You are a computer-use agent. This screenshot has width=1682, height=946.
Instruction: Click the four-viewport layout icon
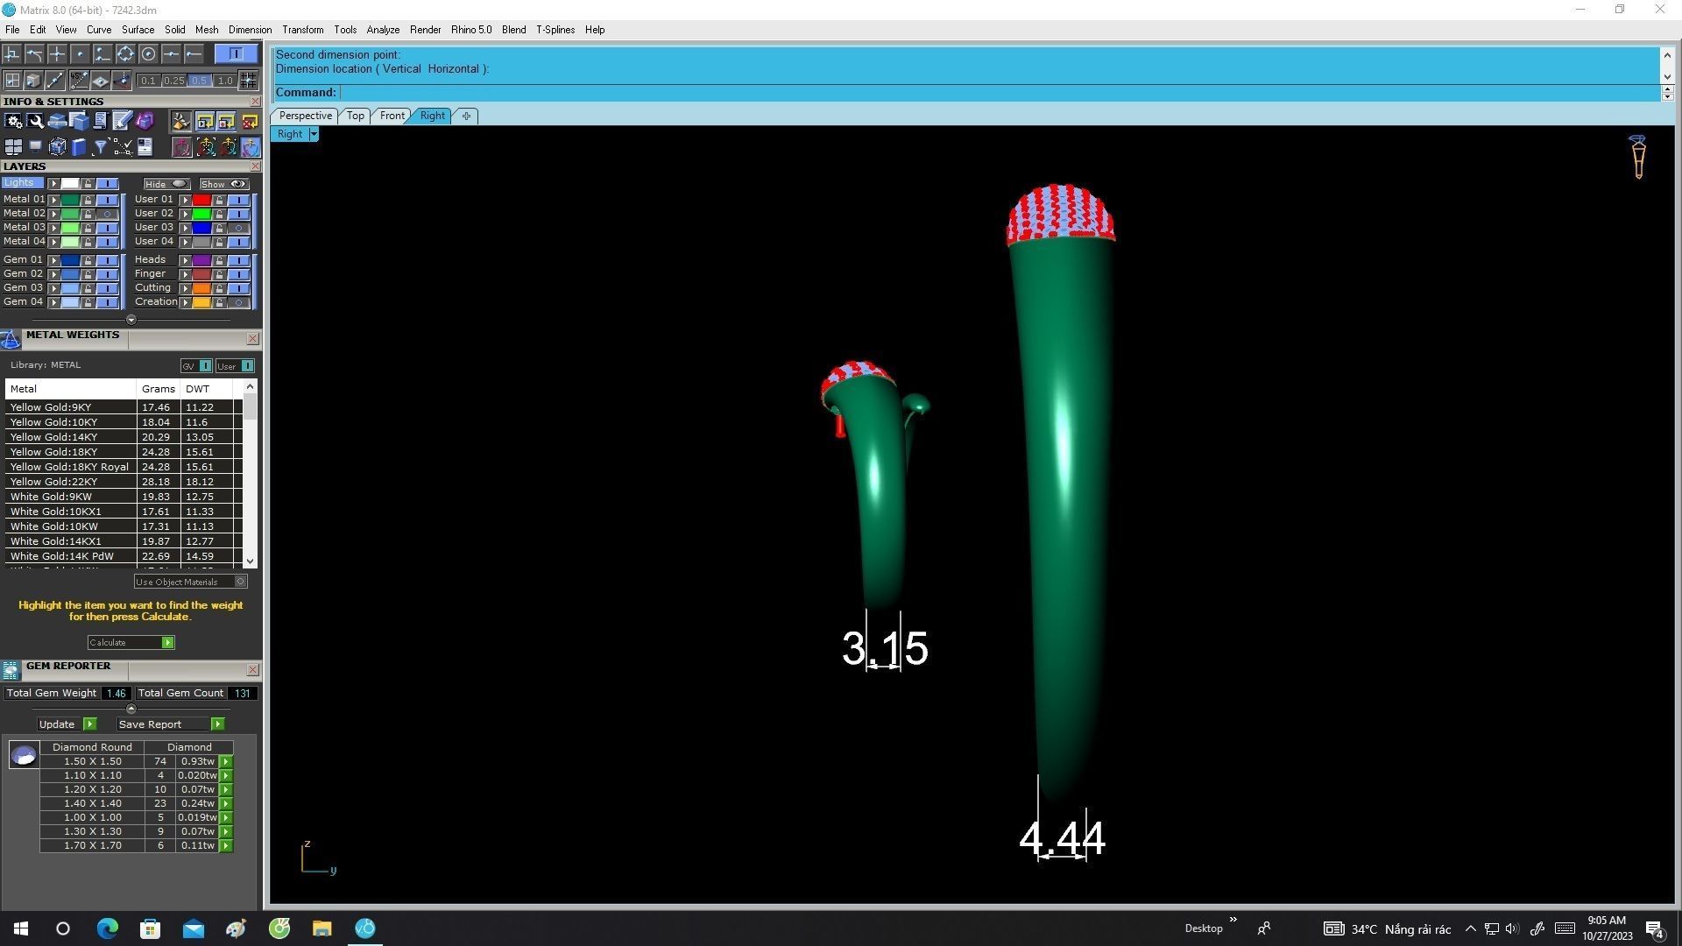(x=13, y=147)
